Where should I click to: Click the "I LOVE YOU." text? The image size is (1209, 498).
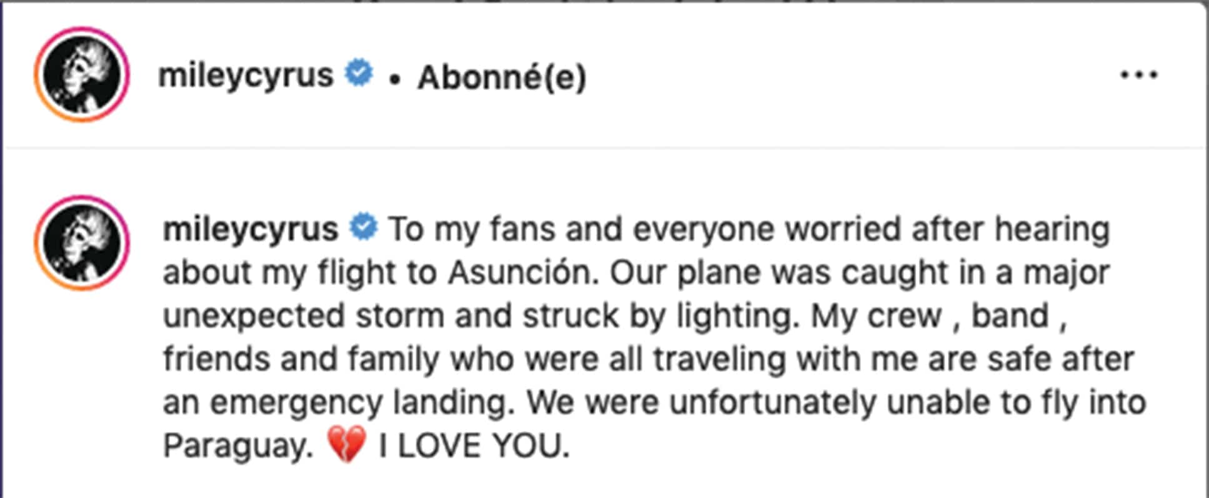[x=474, y=446]
